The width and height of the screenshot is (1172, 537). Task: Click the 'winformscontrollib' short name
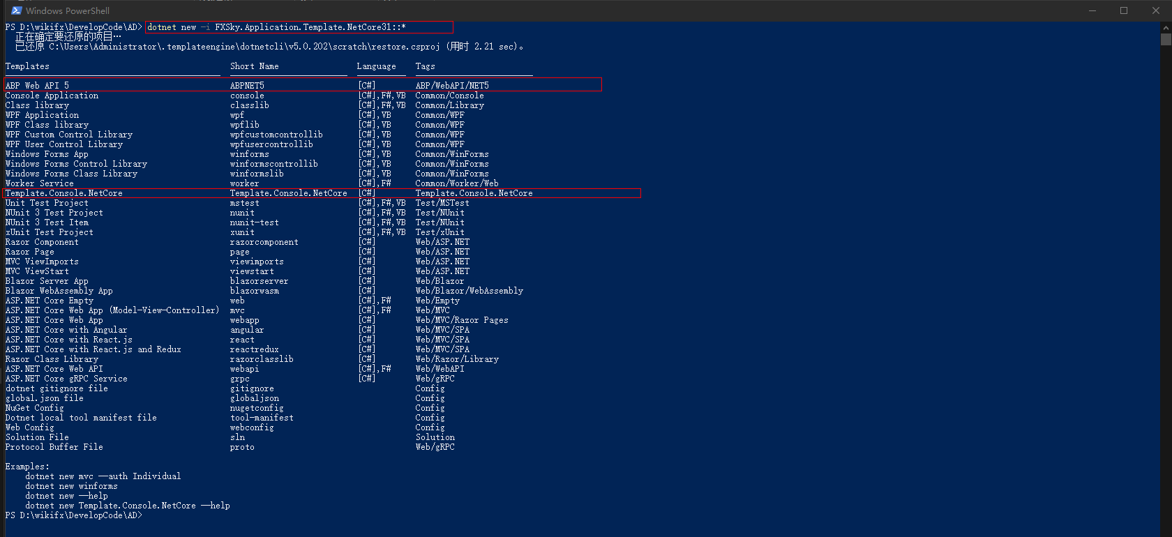273,164
